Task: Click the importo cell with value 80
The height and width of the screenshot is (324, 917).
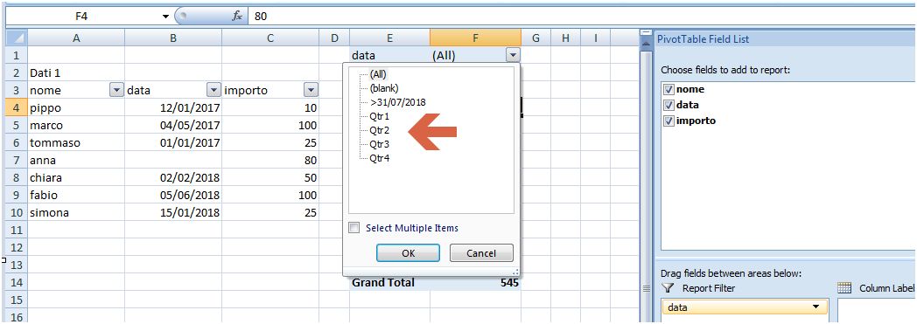Action: pos(270,160)
